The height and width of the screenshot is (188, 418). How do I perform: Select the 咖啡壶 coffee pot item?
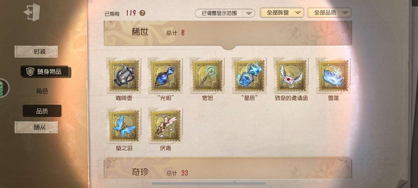pyautogui.click(x=124, y=76)
